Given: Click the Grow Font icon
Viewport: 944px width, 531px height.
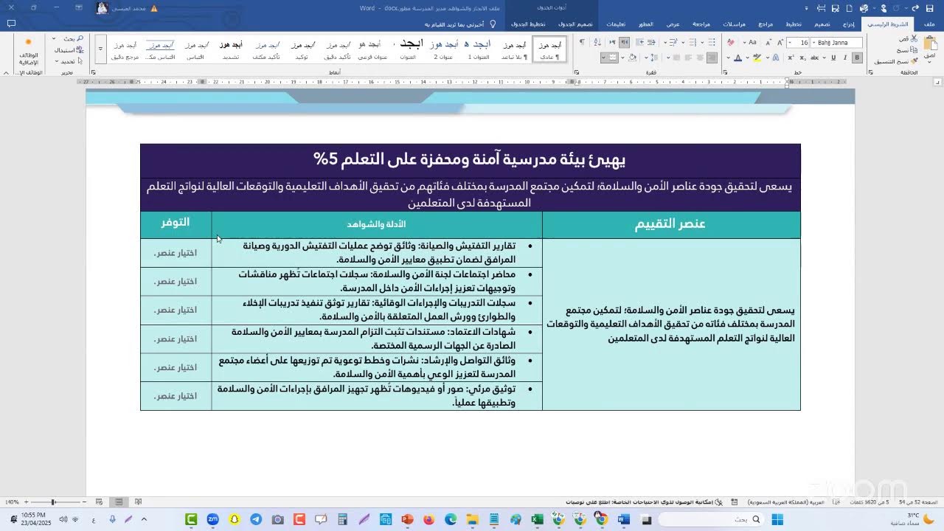Looking at the screenshot, I should [x=780, y=43].
